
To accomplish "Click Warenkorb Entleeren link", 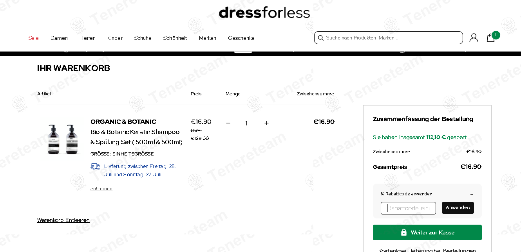I will pyautogui.click(x=63, y=220).
